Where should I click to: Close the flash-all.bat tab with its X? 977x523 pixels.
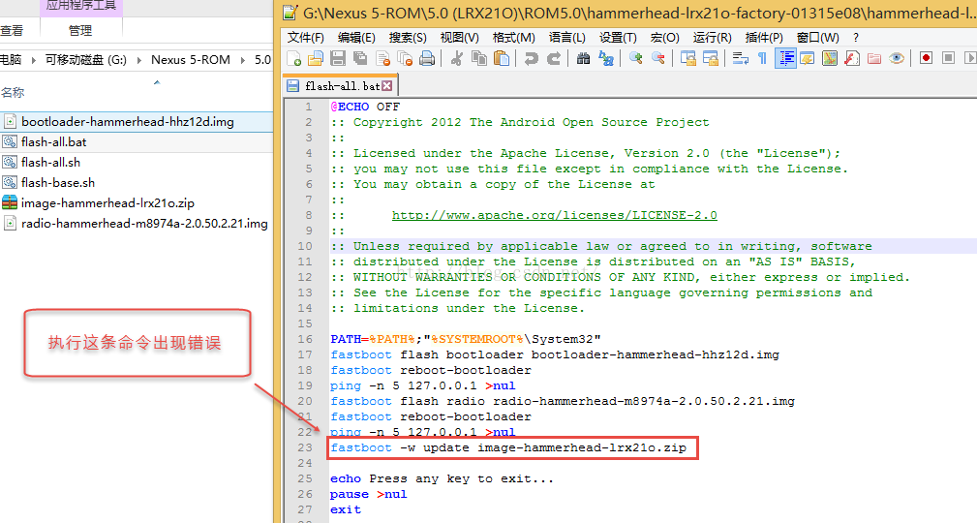click(387, 86)
